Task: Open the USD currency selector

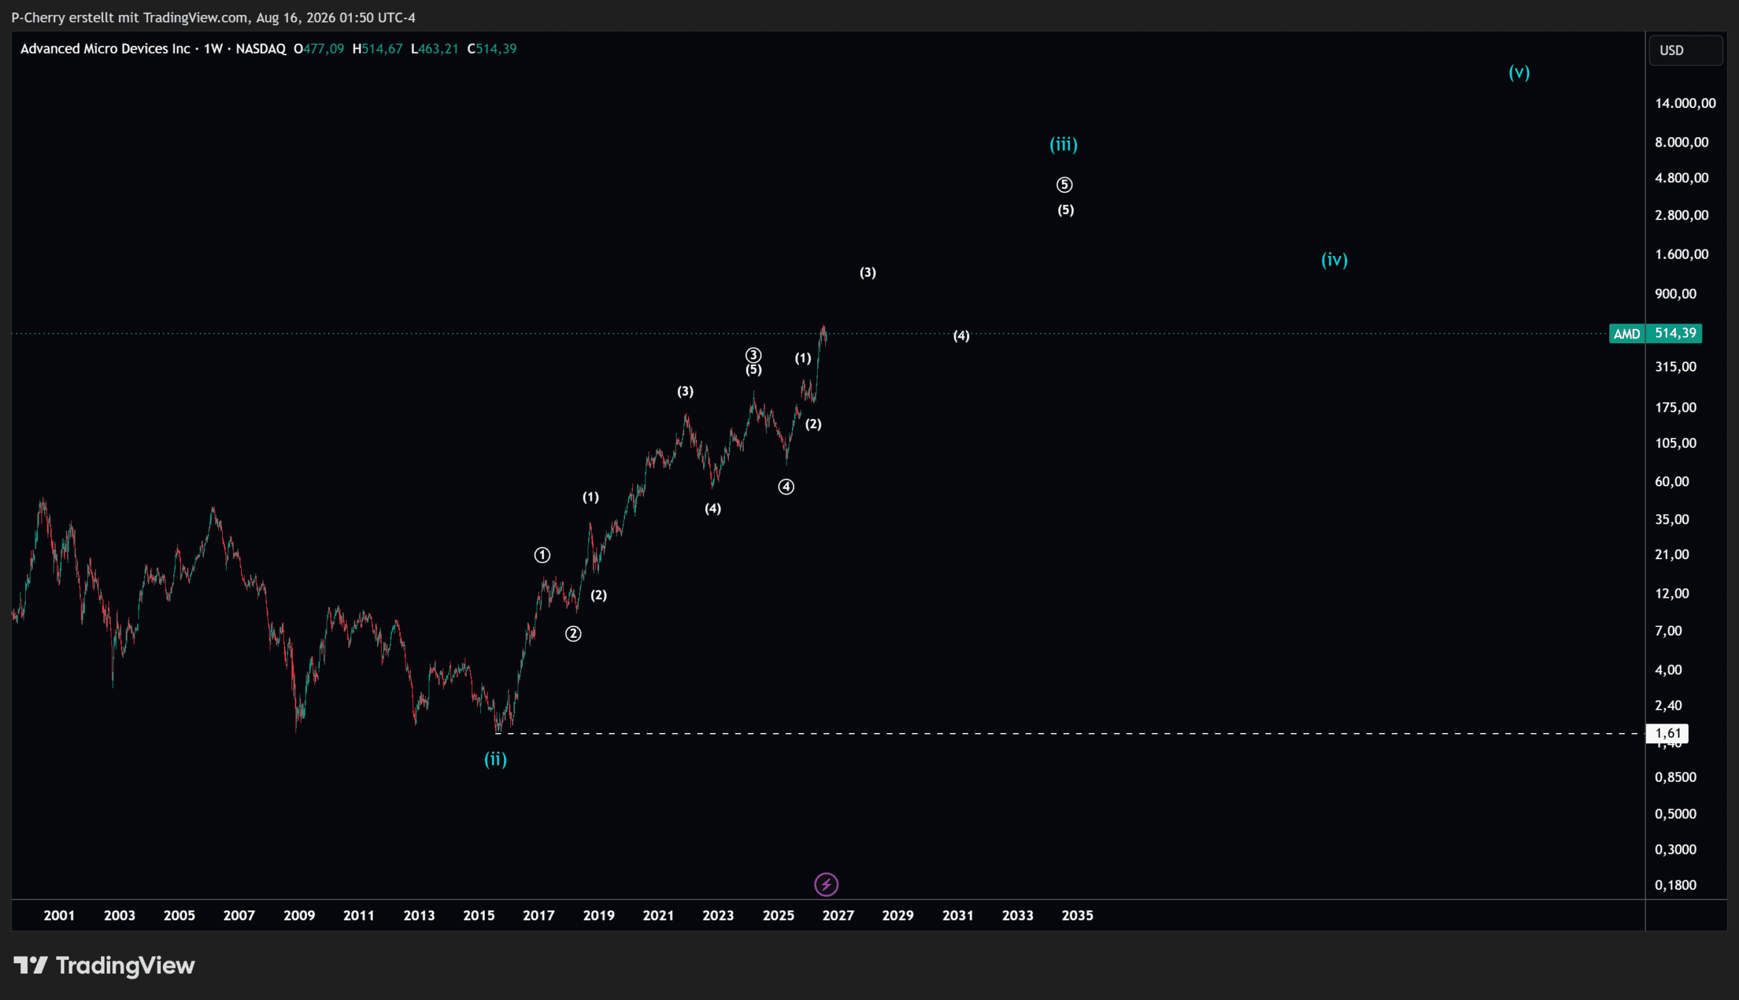Action: [1685, 50]
